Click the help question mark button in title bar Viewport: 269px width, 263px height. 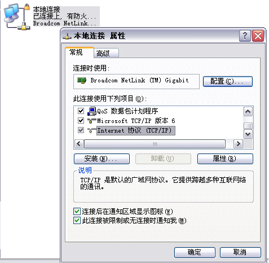click(245, 36)
